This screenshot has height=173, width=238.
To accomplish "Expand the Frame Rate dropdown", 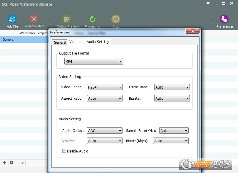I will (x=172, y=87).
